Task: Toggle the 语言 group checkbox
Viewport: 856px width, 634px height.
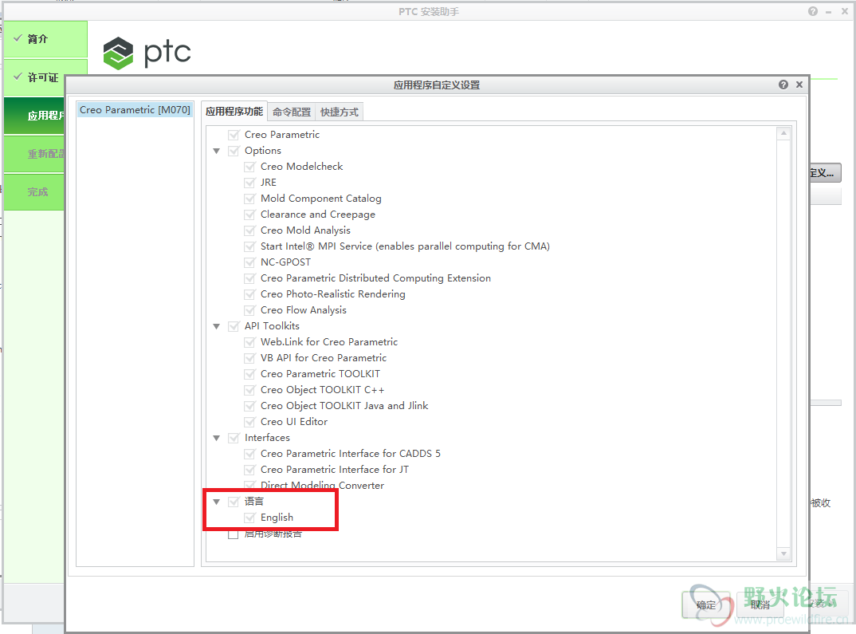Action: pyautogui.click(x=234, y=502)
